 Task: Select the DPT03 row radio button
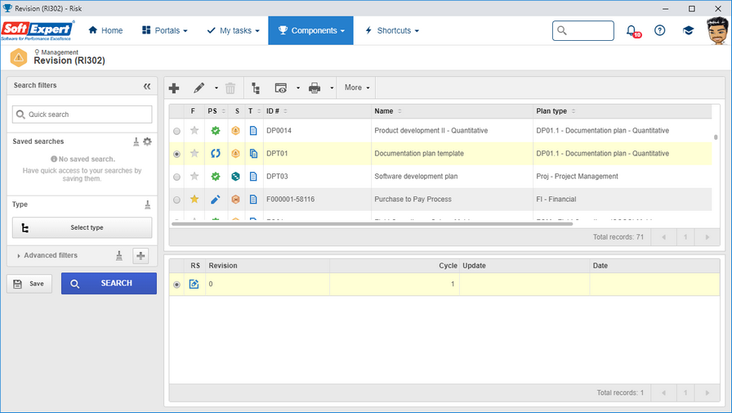point(176,177)
